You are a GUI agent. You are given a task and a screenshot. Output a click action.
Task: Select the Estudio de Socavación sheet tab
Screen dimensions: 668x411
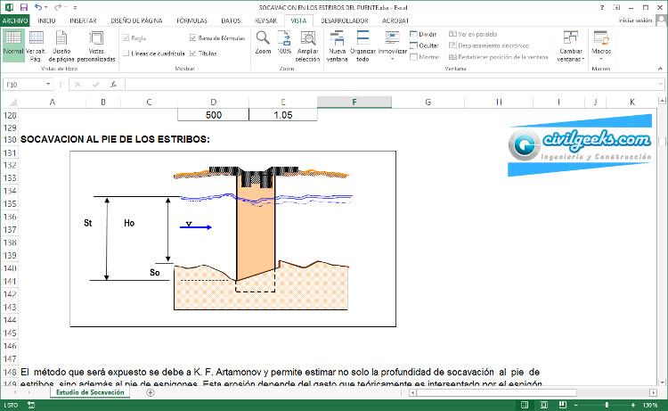(x=90, y=392)
